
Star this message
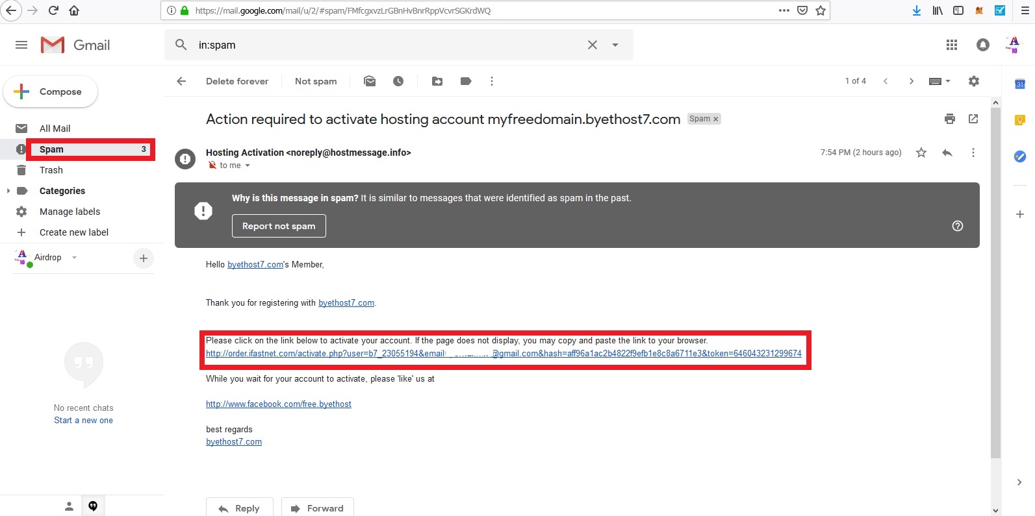(x=921, y=153)
